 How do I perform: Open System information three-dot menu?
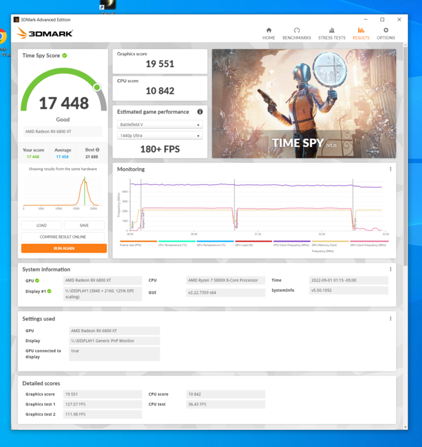pyautogui.click(x=390, y=269)
